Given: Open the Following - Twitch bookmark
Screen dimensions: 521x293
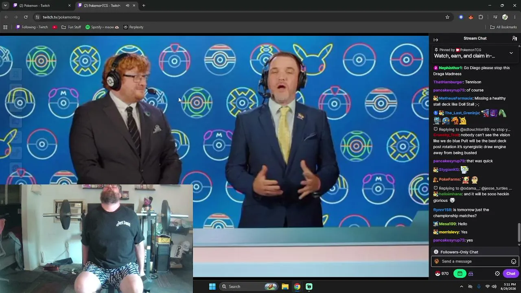Looking at the screenshot, I should coord(32,27).
